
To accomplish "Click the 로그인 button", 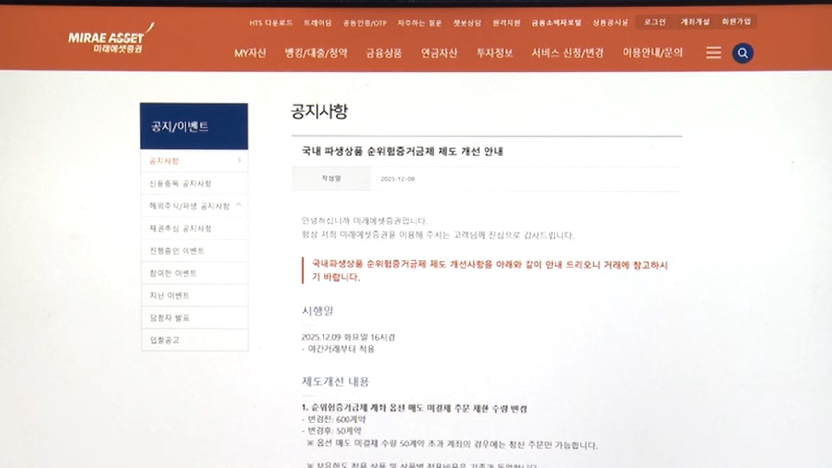I will click(x=654, y=22).
